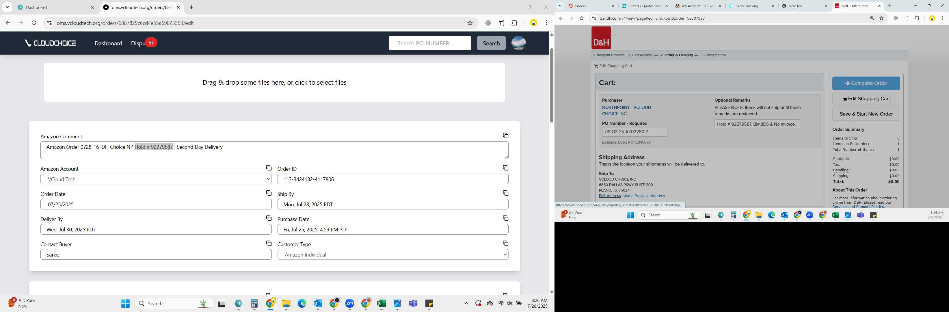
Task: Go back in the OMS browser window
Action: click(x=8, y=23)
